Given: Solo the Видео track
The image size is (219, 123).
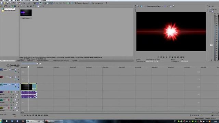Looking at the screenshot, I should (18, 84).
